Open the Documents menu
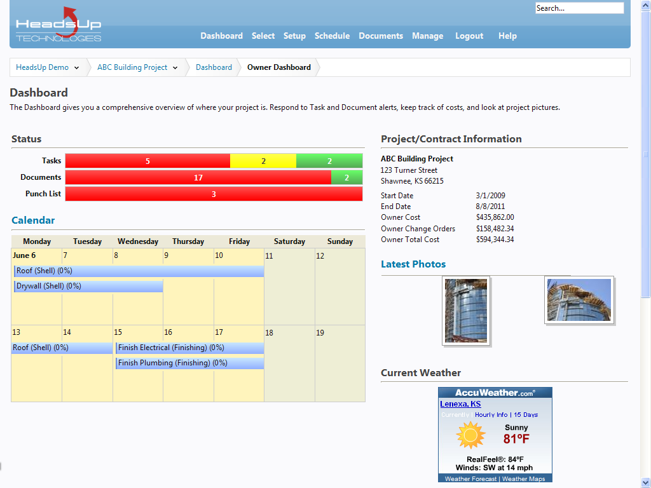 point(380,36)
